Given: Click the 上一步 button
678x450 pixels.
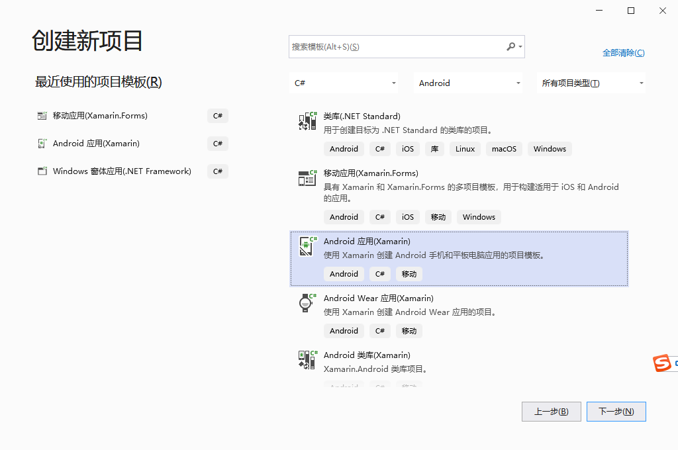Looking at the screenshot, I should point(551,411).
